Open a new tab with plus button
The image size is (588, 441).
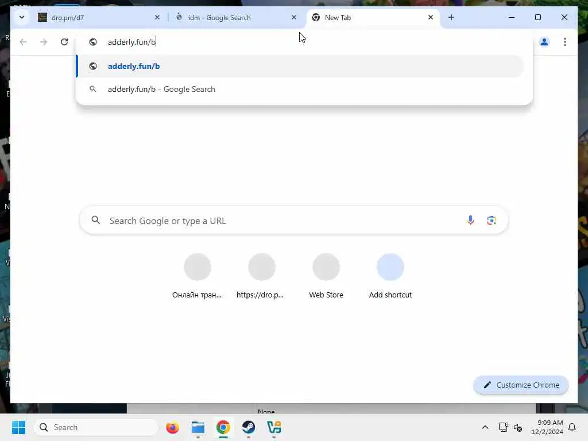point(451,17)
